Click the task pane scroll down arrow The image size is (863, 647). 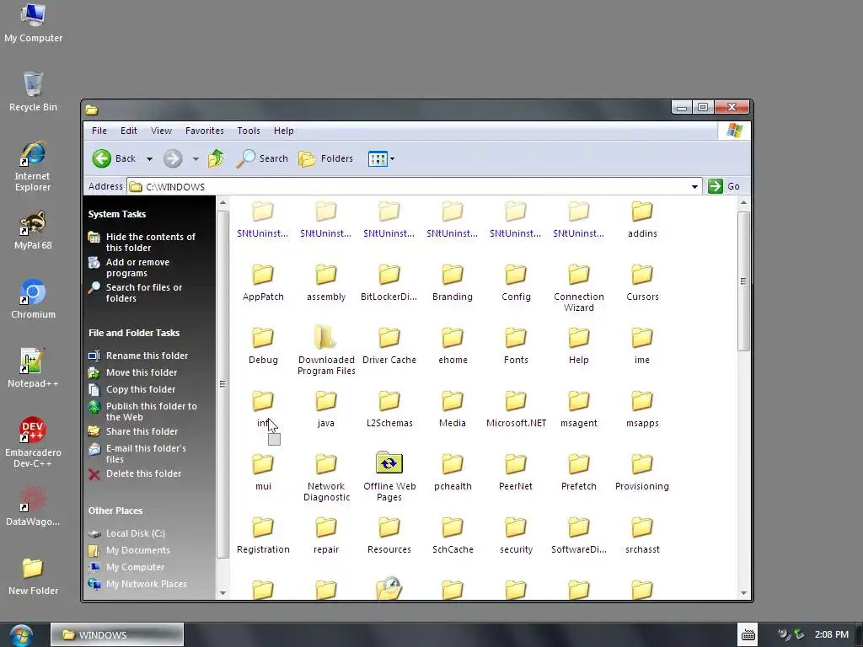(222, 592)
